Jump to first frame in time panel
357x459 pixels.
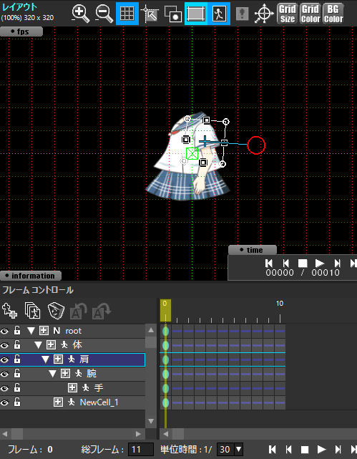pos(269,264)
